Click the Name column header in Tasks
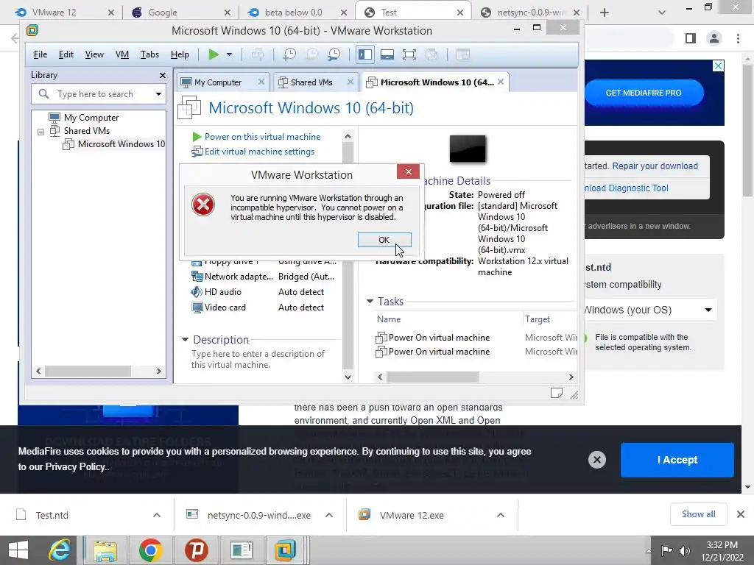754x565 pixels. (389, 319)
